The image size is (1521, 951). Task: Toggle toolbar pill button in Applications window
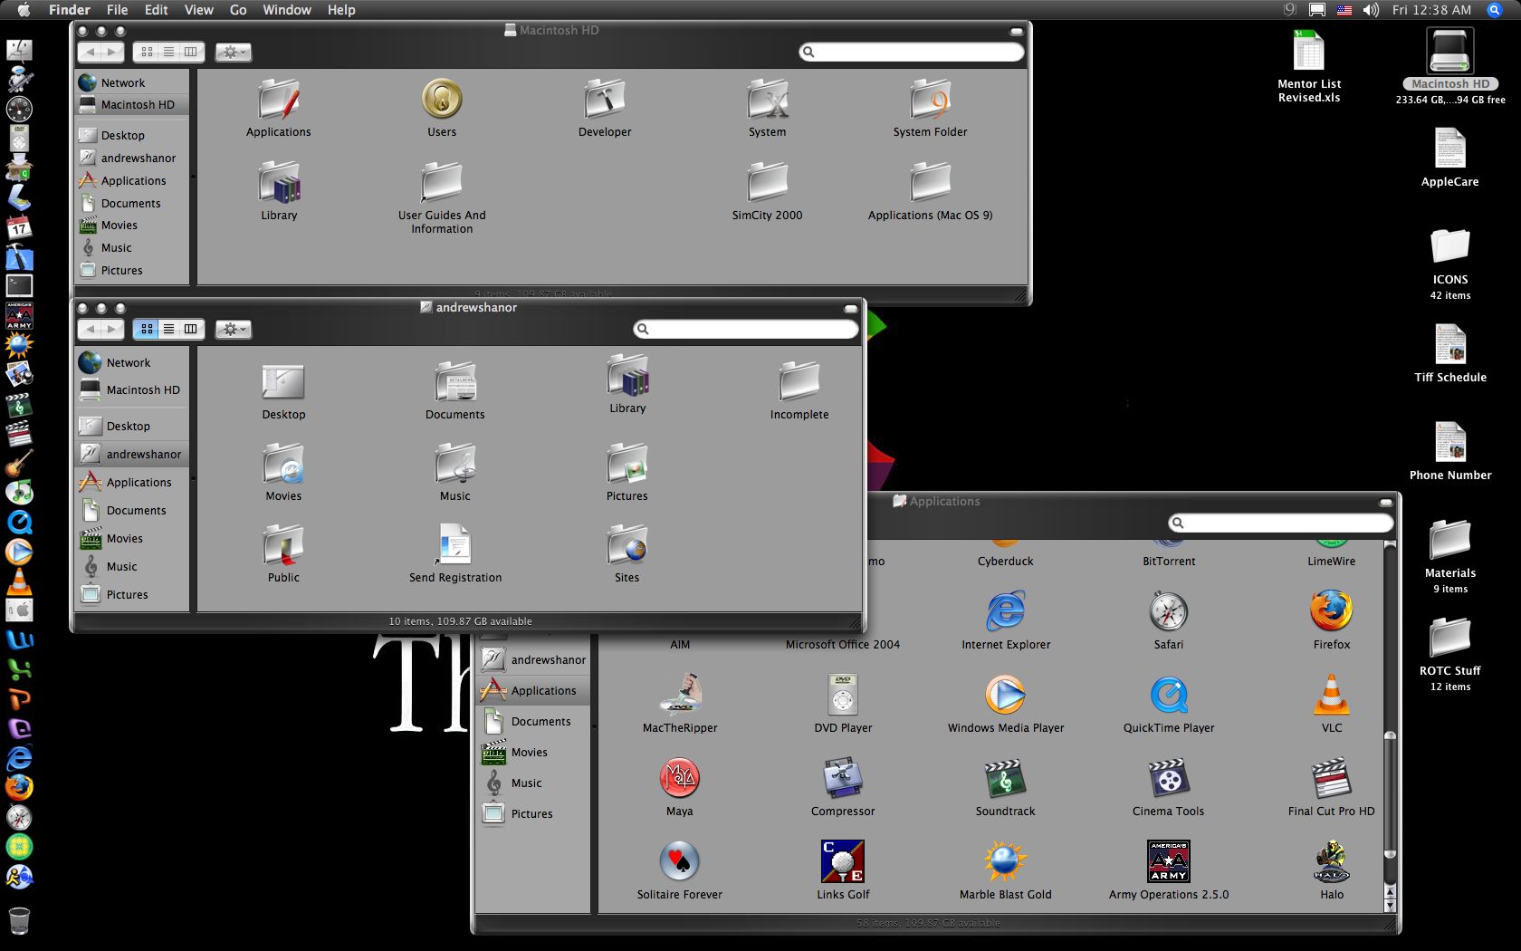(1386, 503)
